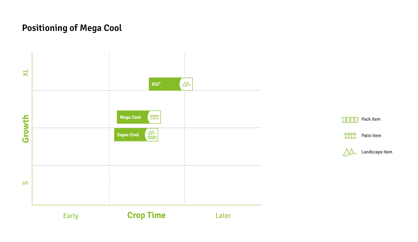
Task: Click the Crop Time axis title
Action: click(146, 215)
